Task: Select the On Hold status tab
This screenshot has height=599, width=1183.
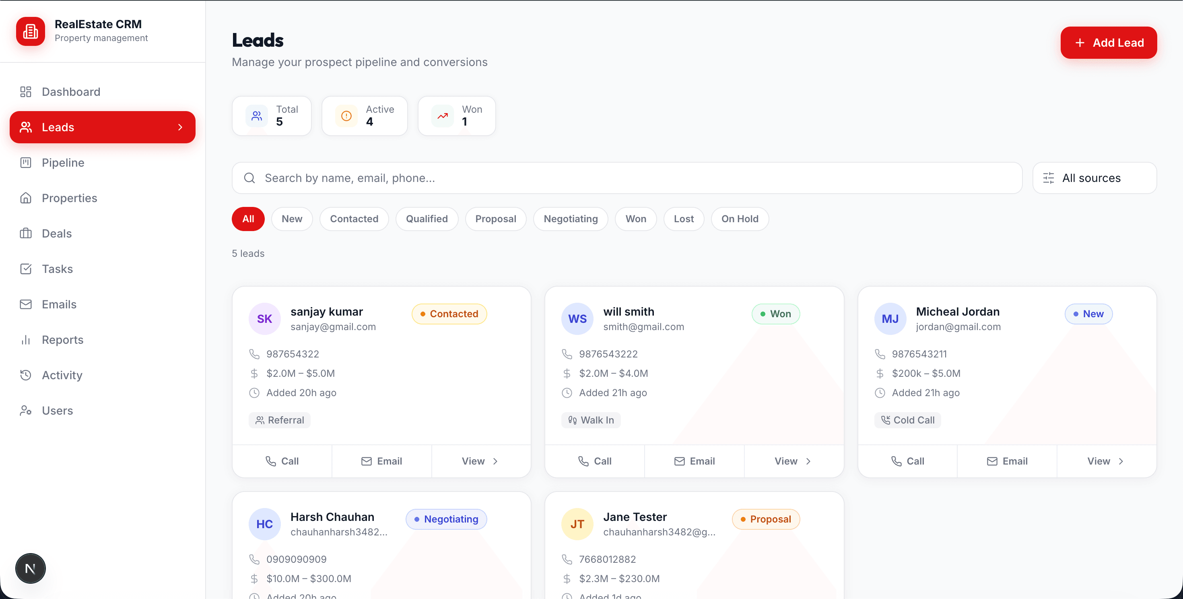Action: pyautogui.click(x=740, y=219)
